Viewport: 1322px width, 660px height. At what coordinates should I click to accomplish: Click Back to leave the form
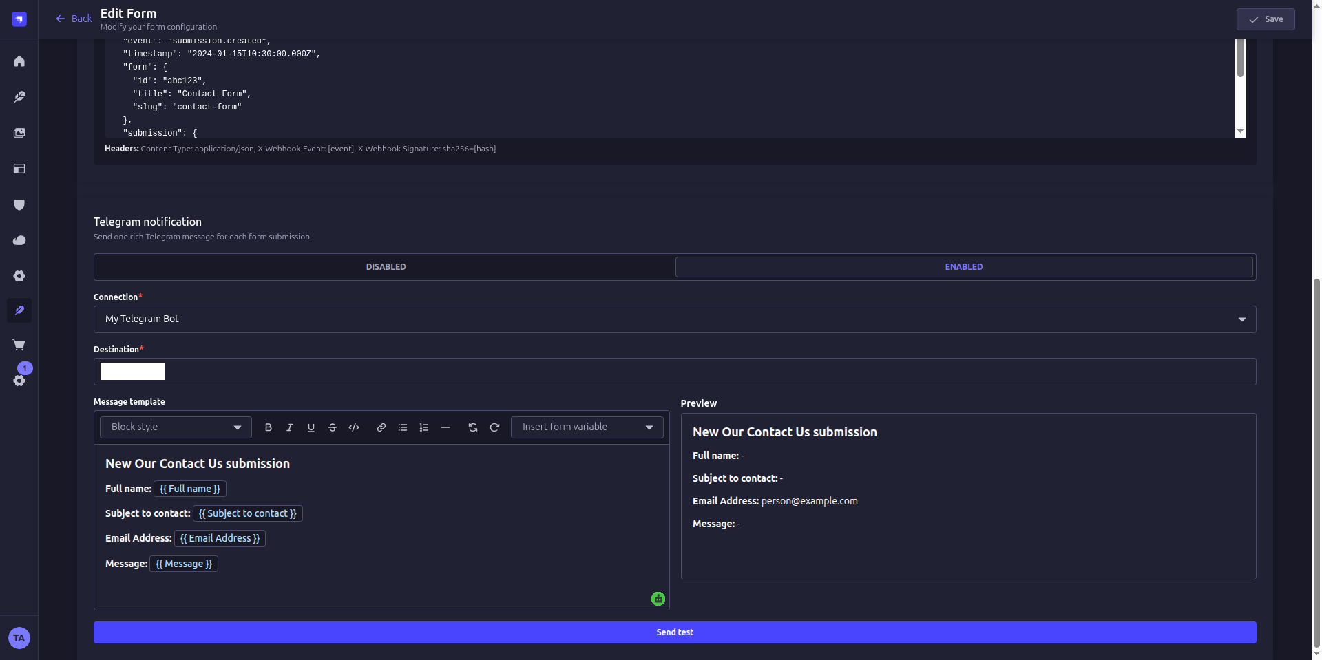74,19
